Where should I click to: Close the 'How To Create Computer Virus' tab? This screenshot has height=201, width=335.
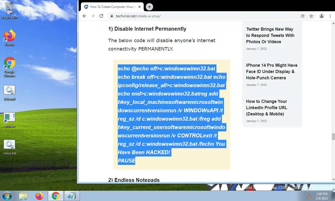(x=139, y=7)
